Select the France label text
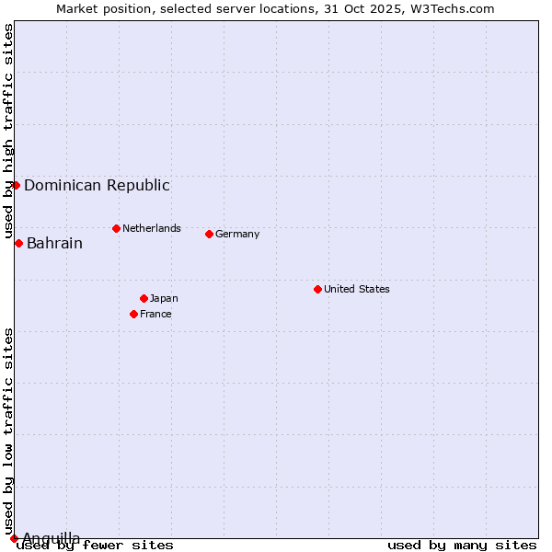 tap(155, 314)
